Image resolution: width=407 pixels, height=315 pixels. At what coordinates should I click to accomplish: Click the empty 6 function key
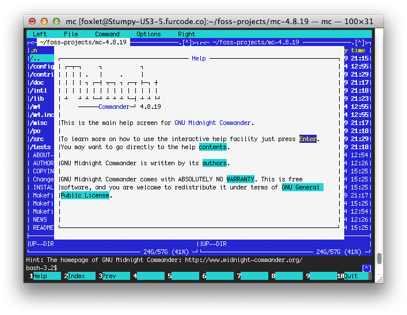coord(219,276)
